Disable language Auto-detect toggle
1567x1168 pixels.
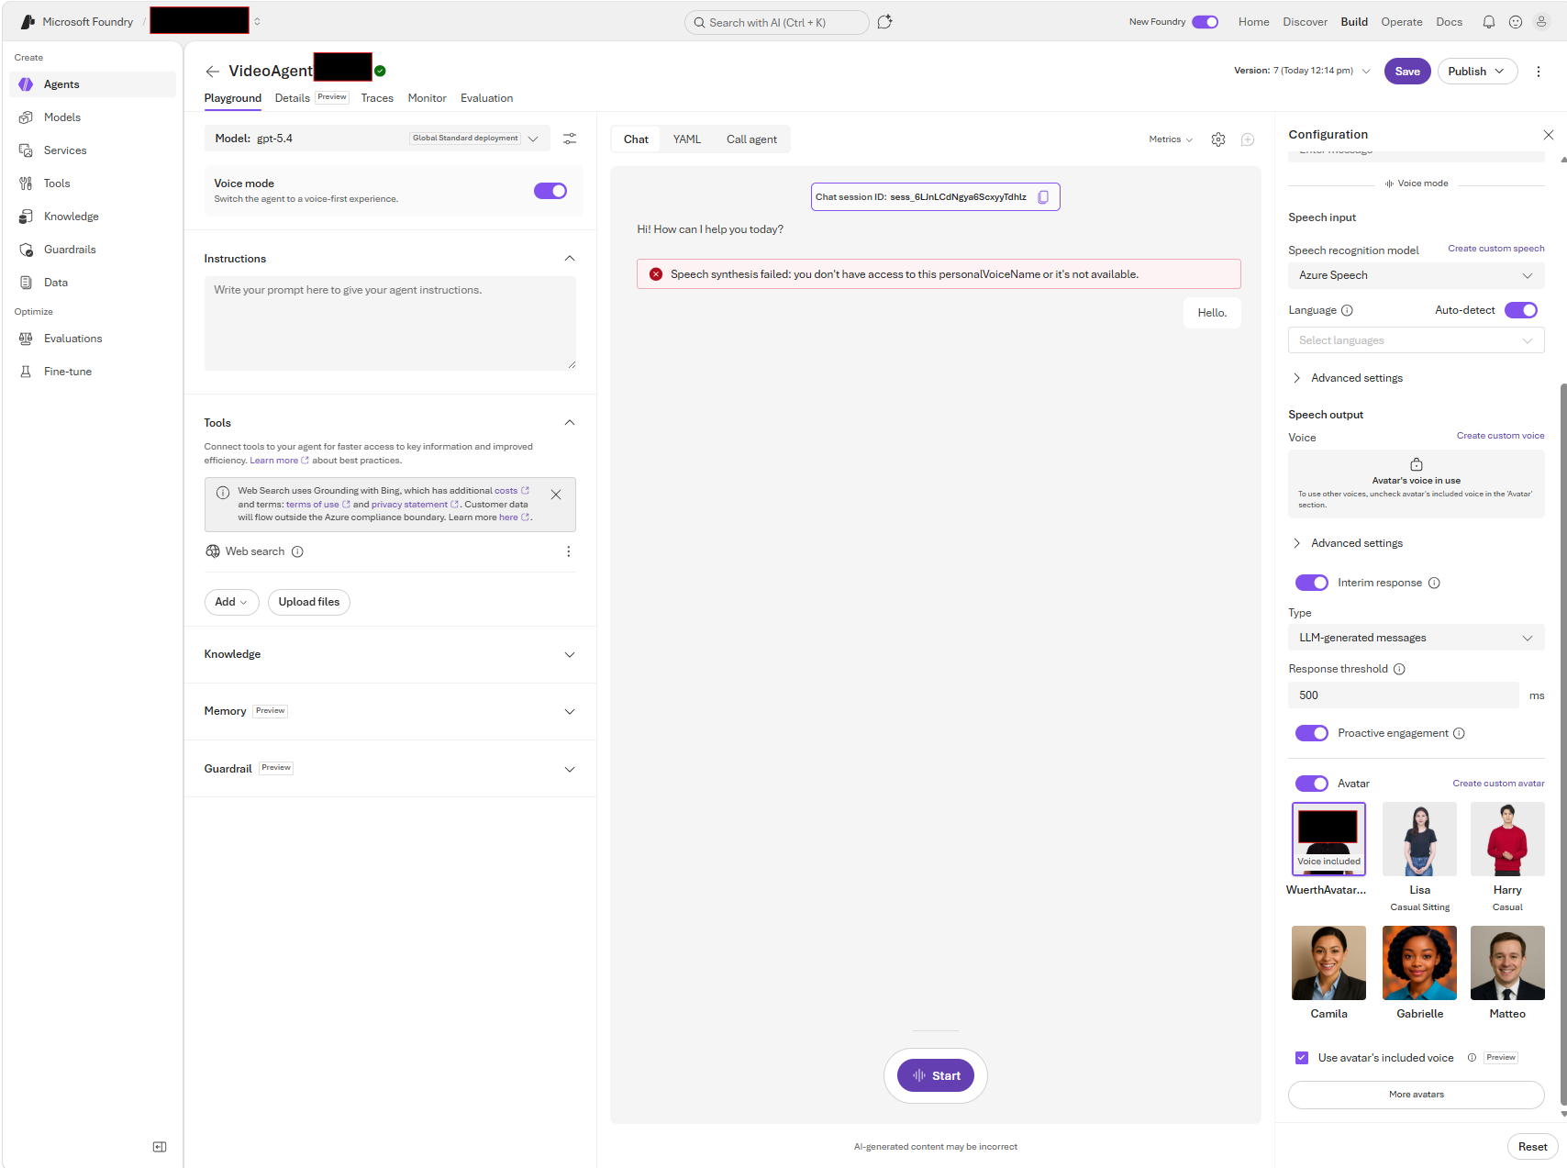click(1521, 310)
